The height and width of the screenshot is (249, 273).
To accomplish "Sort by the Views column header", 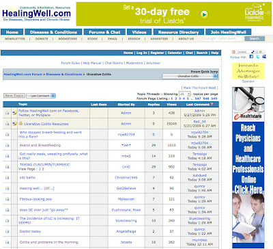I will (x=172, y=105).
